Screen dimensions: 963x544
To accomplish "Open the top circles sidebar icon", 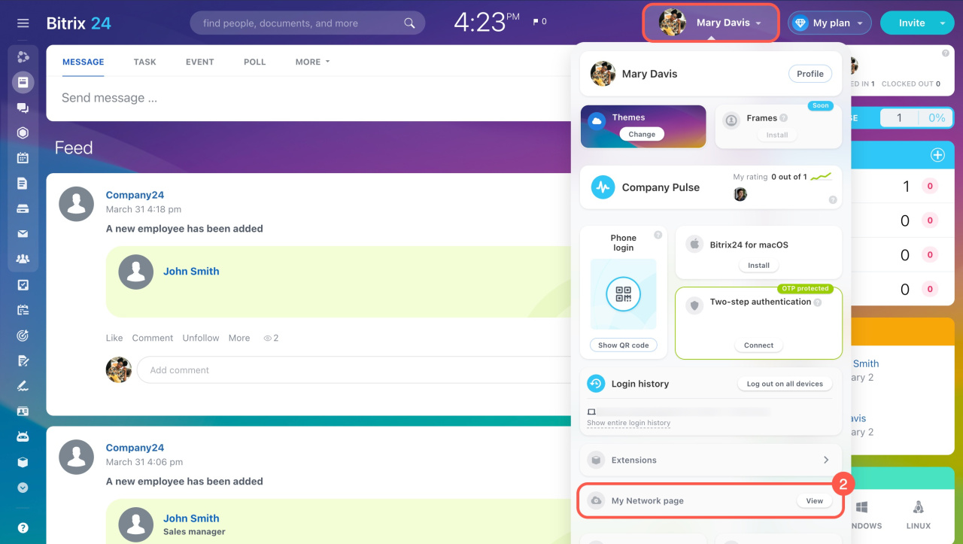I will pos(23,56).
